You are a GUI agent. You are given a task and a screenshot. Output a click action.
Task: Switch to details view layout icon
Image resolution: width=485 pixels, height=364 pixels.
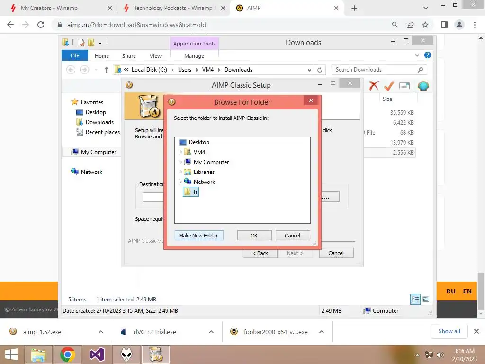pyautogui.click(x=415, y=300)
